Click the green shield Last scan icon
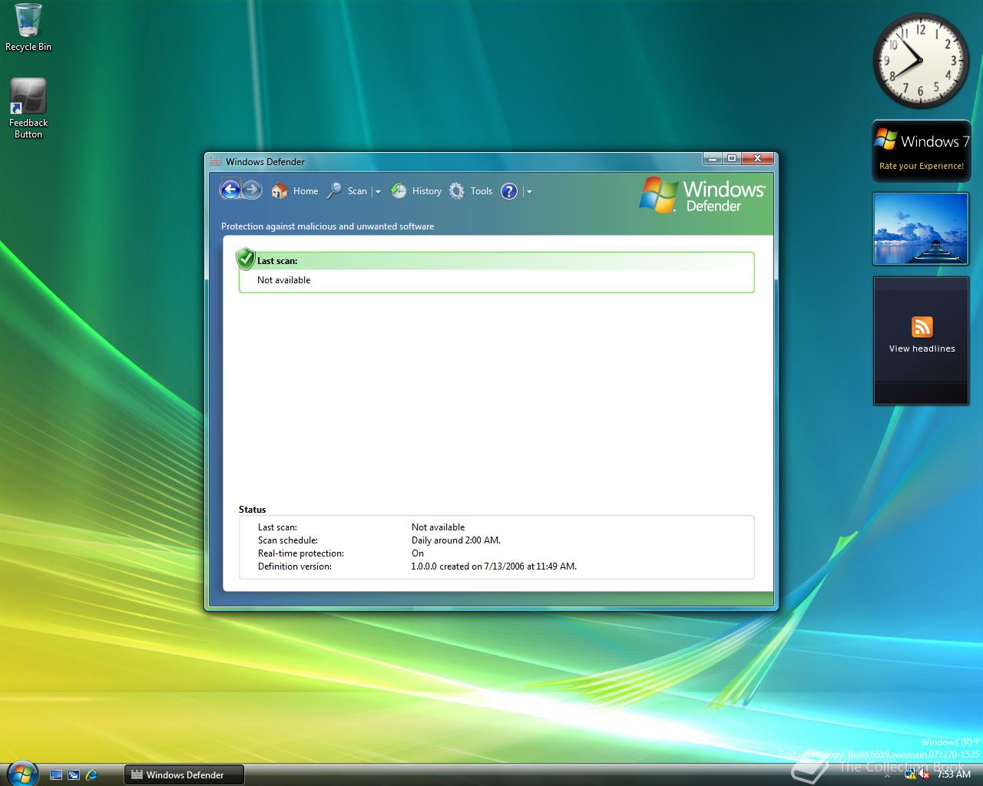The height and width of the screenshot is (786, 983). 246,259
